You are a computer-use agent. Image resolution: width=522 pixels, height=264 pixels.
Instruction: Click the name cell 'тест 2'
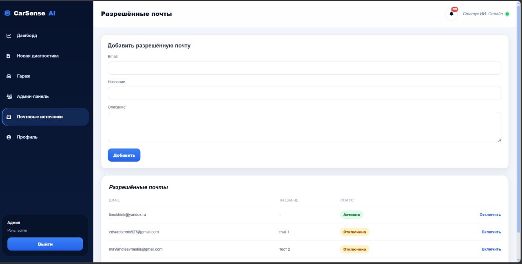[285, 249]
